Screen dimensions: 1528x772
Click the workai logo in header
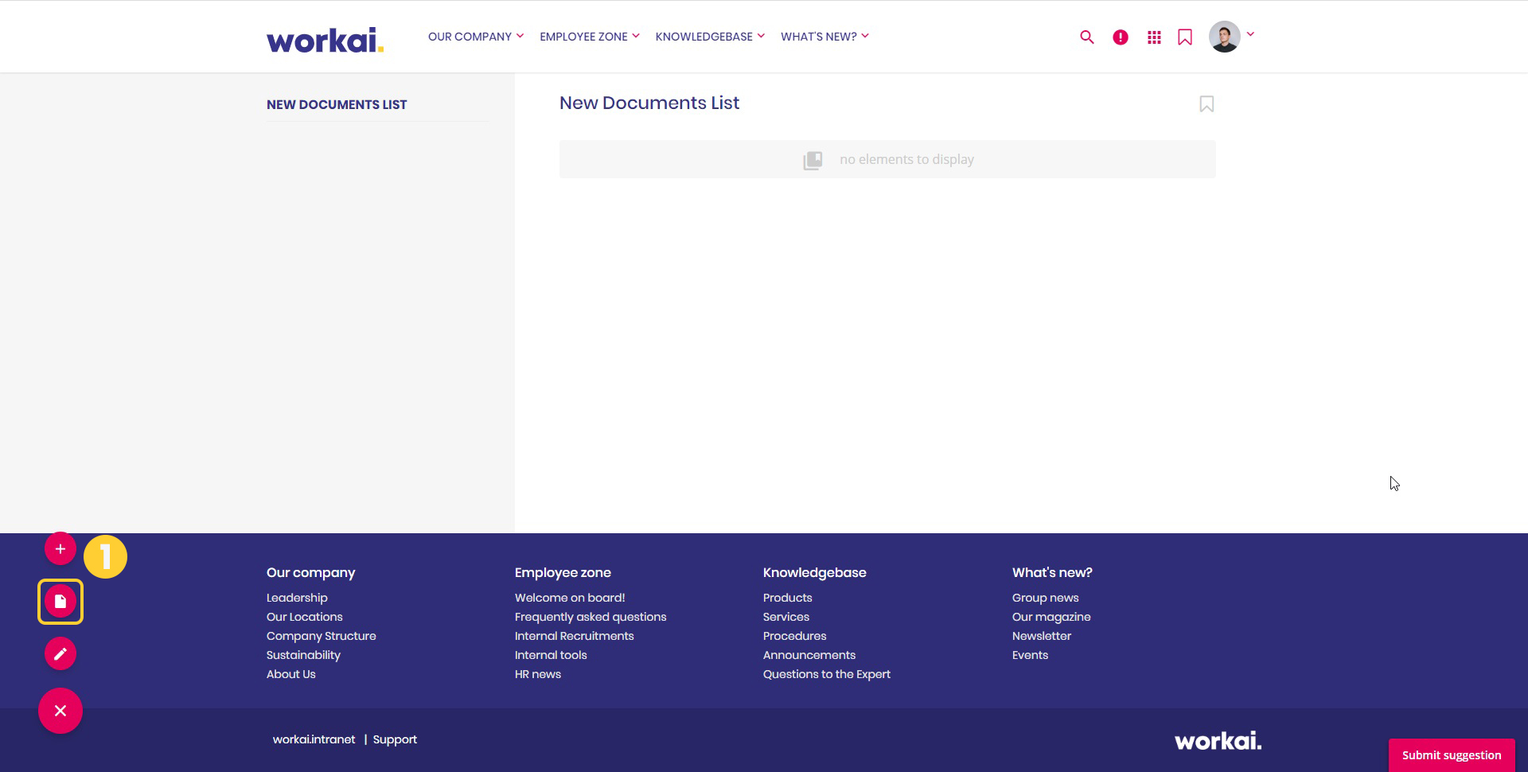[x=325, y=40]
